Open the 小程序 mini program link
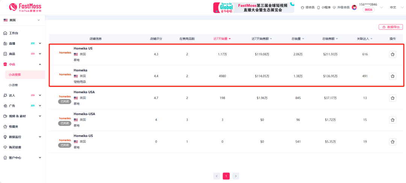This screenshot has width=406, height=183. click(323, 7)
